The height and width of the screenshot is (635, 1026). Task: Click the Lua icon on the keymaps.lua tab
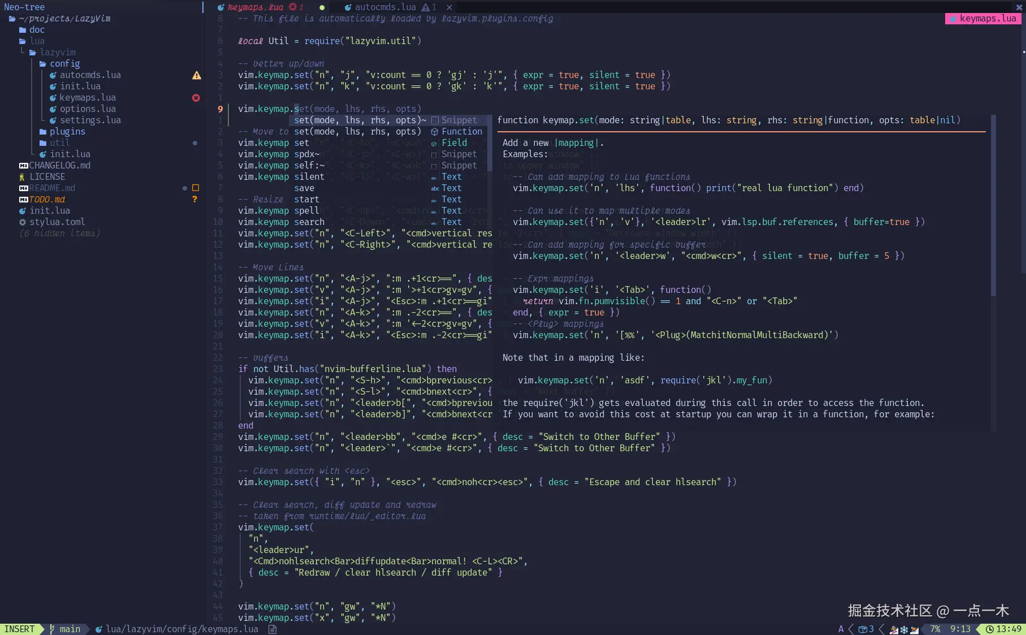pyautogui.click(x=221, y=7)
